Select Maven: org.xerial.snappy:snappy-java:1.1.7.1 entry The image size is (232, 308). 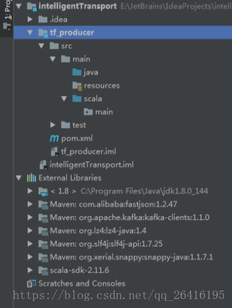coord(131,257)
